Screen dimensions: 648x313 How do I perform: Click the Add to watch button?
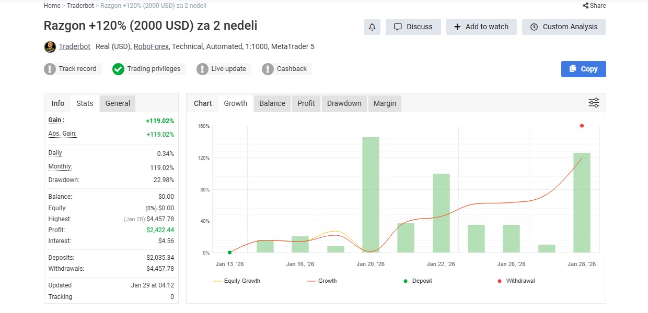tap(481, 27)
